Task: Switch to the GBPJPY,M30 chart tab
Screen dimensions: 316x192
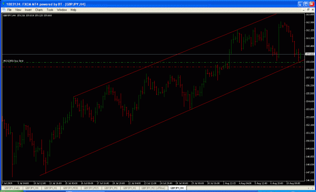Action: 71,188
